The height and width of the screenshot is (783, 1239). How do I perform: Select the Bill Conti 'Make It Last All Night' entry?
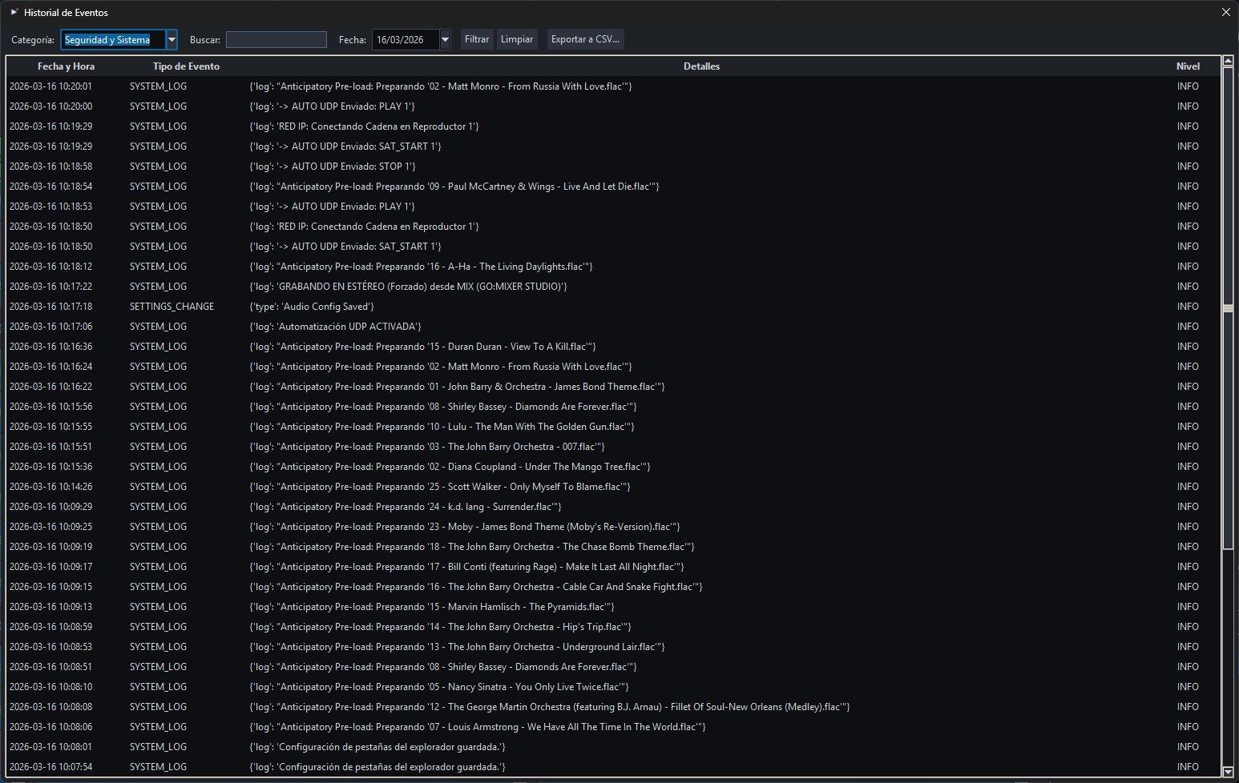point(613,567)
